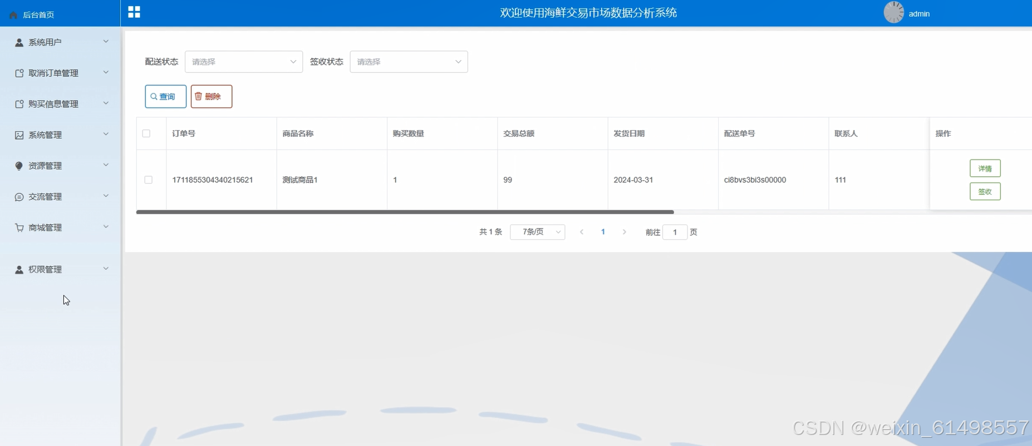The width and height of the screenshot is (1032, 446).
Task: Go to next page arrow
Action: pyautogui.click(x=625, y=232)
